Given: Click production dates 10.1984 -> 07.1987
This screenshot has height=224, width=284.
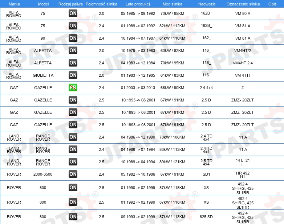Looking at the screenshot, I should [x=138, y=38].
